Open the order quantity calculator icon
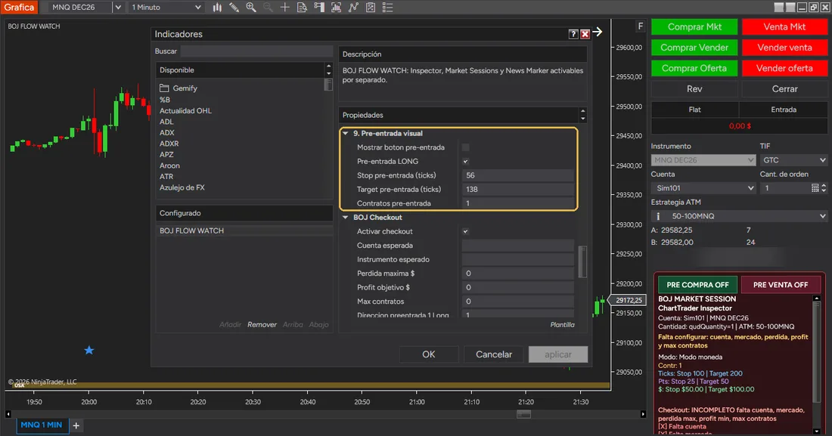 coord(815,187)
